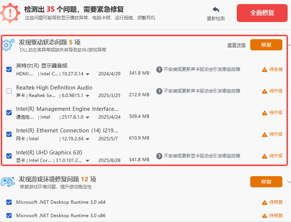This screenshot has width=291, height=222.
Task: Click the 待安装 warning triangle icon
Action: click(264, 69)
